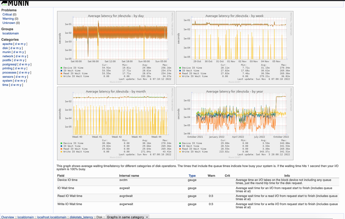The width and height of the screenshot is (345, 219).
Task: Click the Field column header
Action: (61, 176)
